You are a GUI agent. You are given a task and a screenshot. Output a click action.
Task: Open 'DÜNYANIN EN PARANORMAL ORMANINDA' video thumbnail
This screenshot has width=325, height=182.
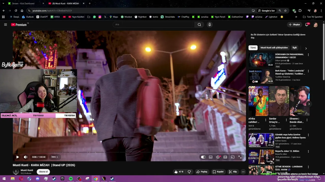(261, 60)
